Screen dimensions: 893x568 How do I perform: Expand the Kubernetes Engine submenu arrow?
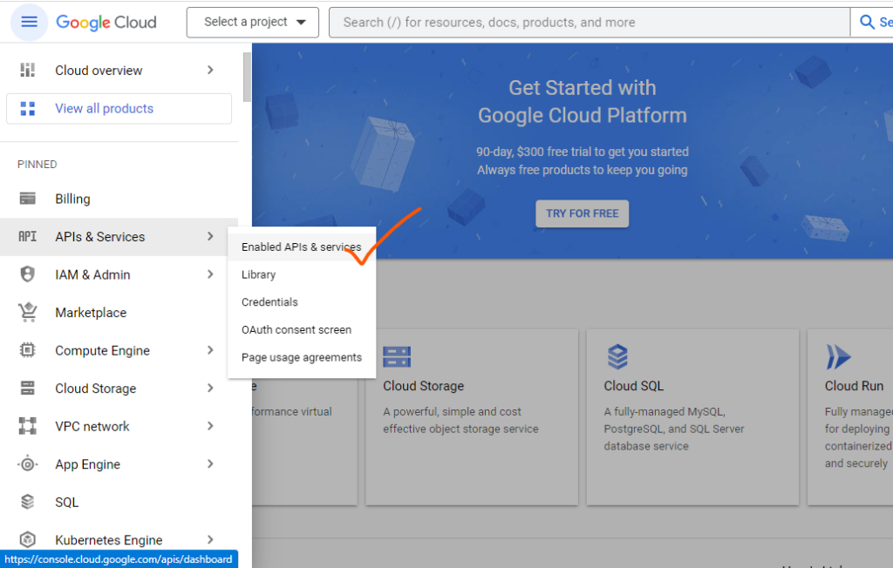[x=210, y=539]
